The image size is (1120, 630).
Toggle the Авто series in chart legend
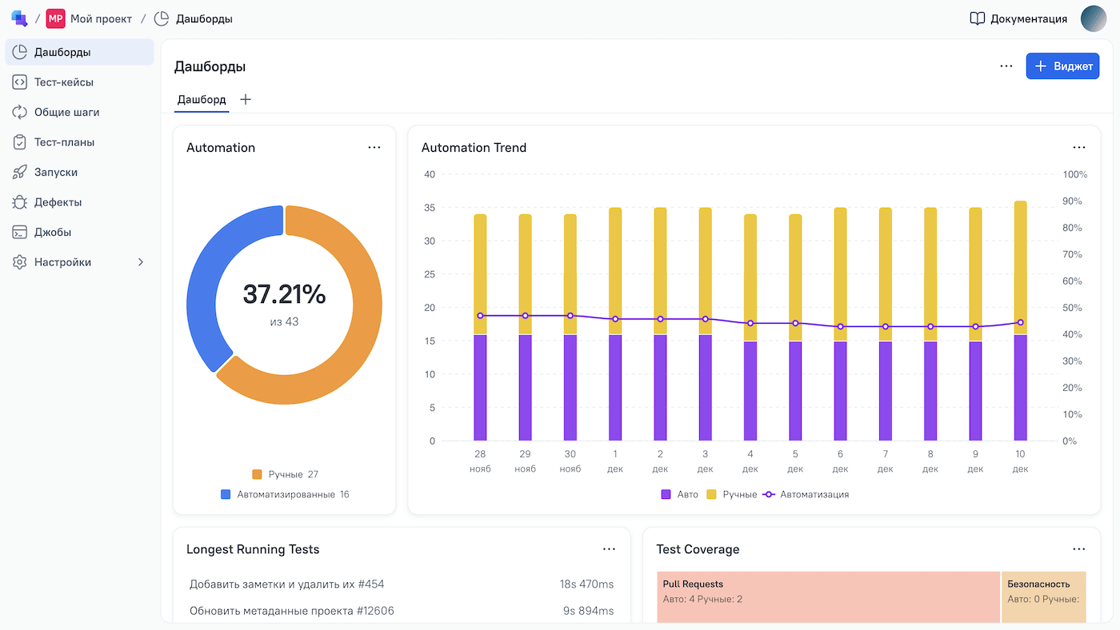click(680, 495)
